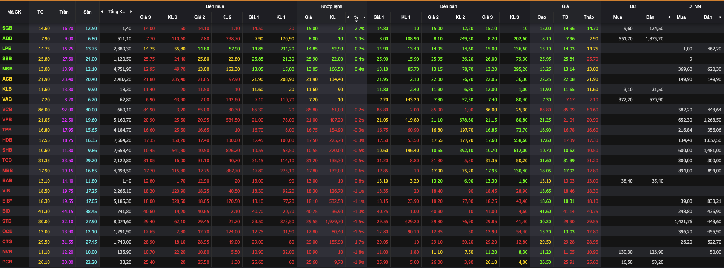Click the Mua header under Dư
This screenshot has height=268, width=724.
click(618, 17)
